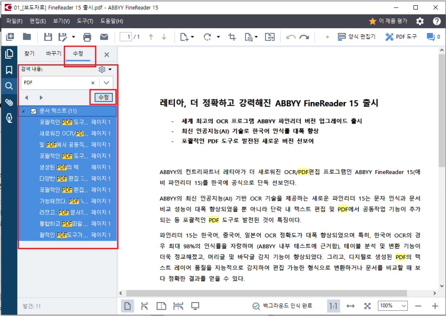Click the page number field
This screenshot has height=316, width=446.
(126, 37)
